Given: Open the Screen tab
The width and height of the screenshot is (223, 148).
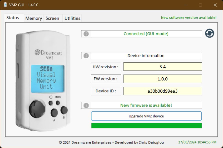Looking at the screenshot, I should (52, 18).
